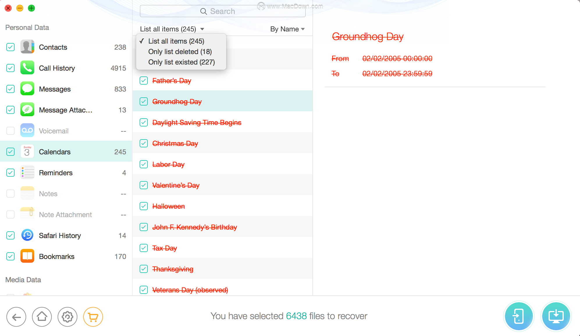The height and width of the screenshot is (336, 580).
Task: Uncheck the Call History checkbox
Action: pos(10,68)
